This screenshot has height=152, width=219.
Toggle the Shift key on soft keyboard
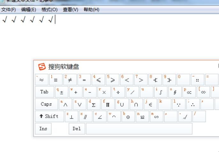coord(49,116)
